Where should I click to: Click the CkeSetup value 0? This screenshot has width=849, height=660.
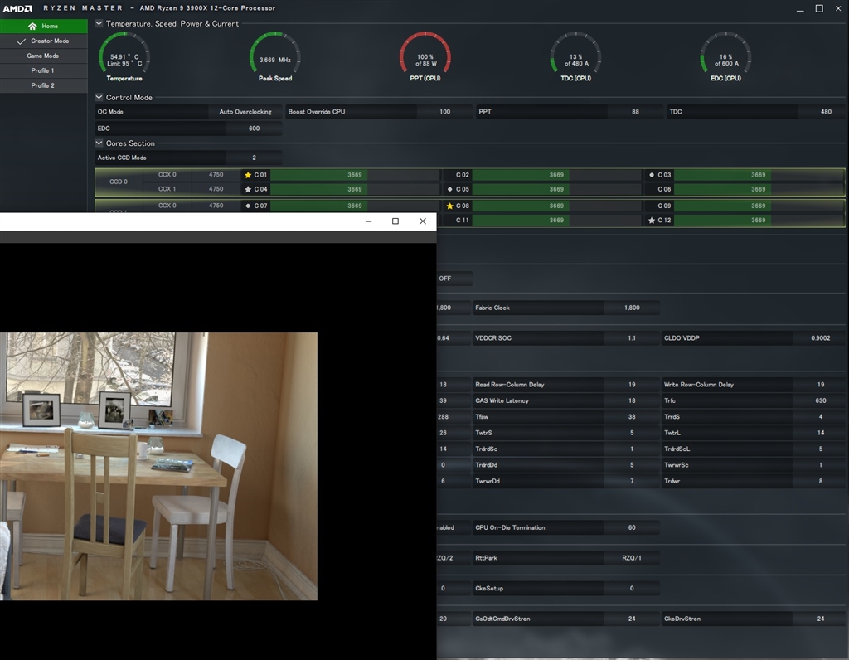click(x=632, y=588)
